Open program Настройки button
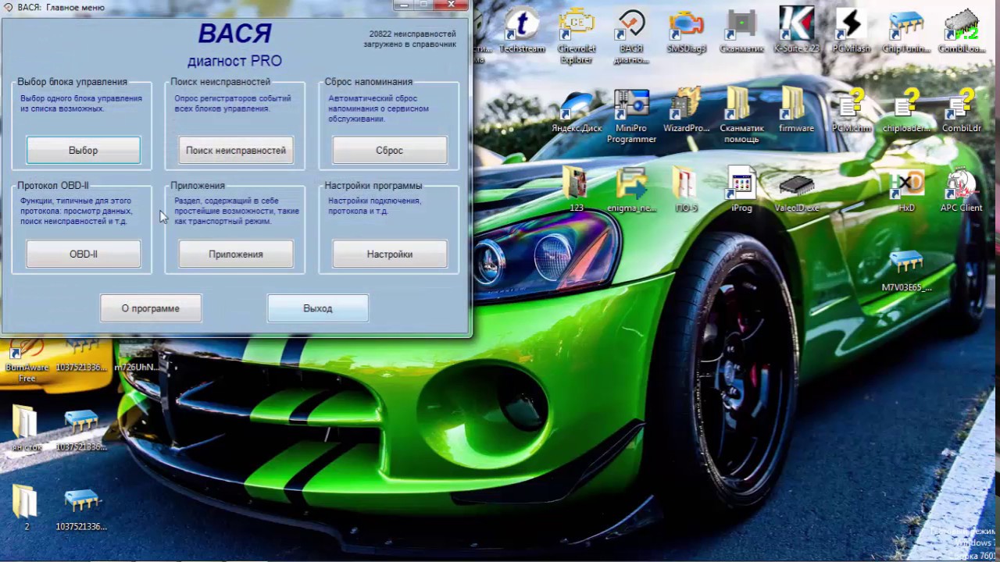 click(x=390, y=254)
